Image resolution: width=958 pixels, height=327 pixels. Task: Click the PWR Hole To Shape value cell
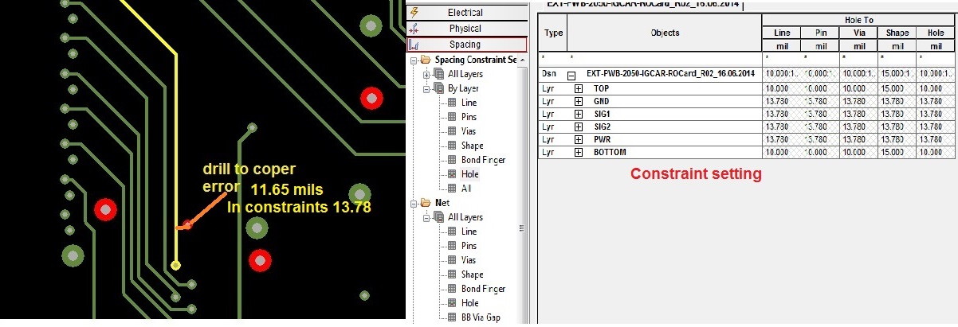(897, 139)
